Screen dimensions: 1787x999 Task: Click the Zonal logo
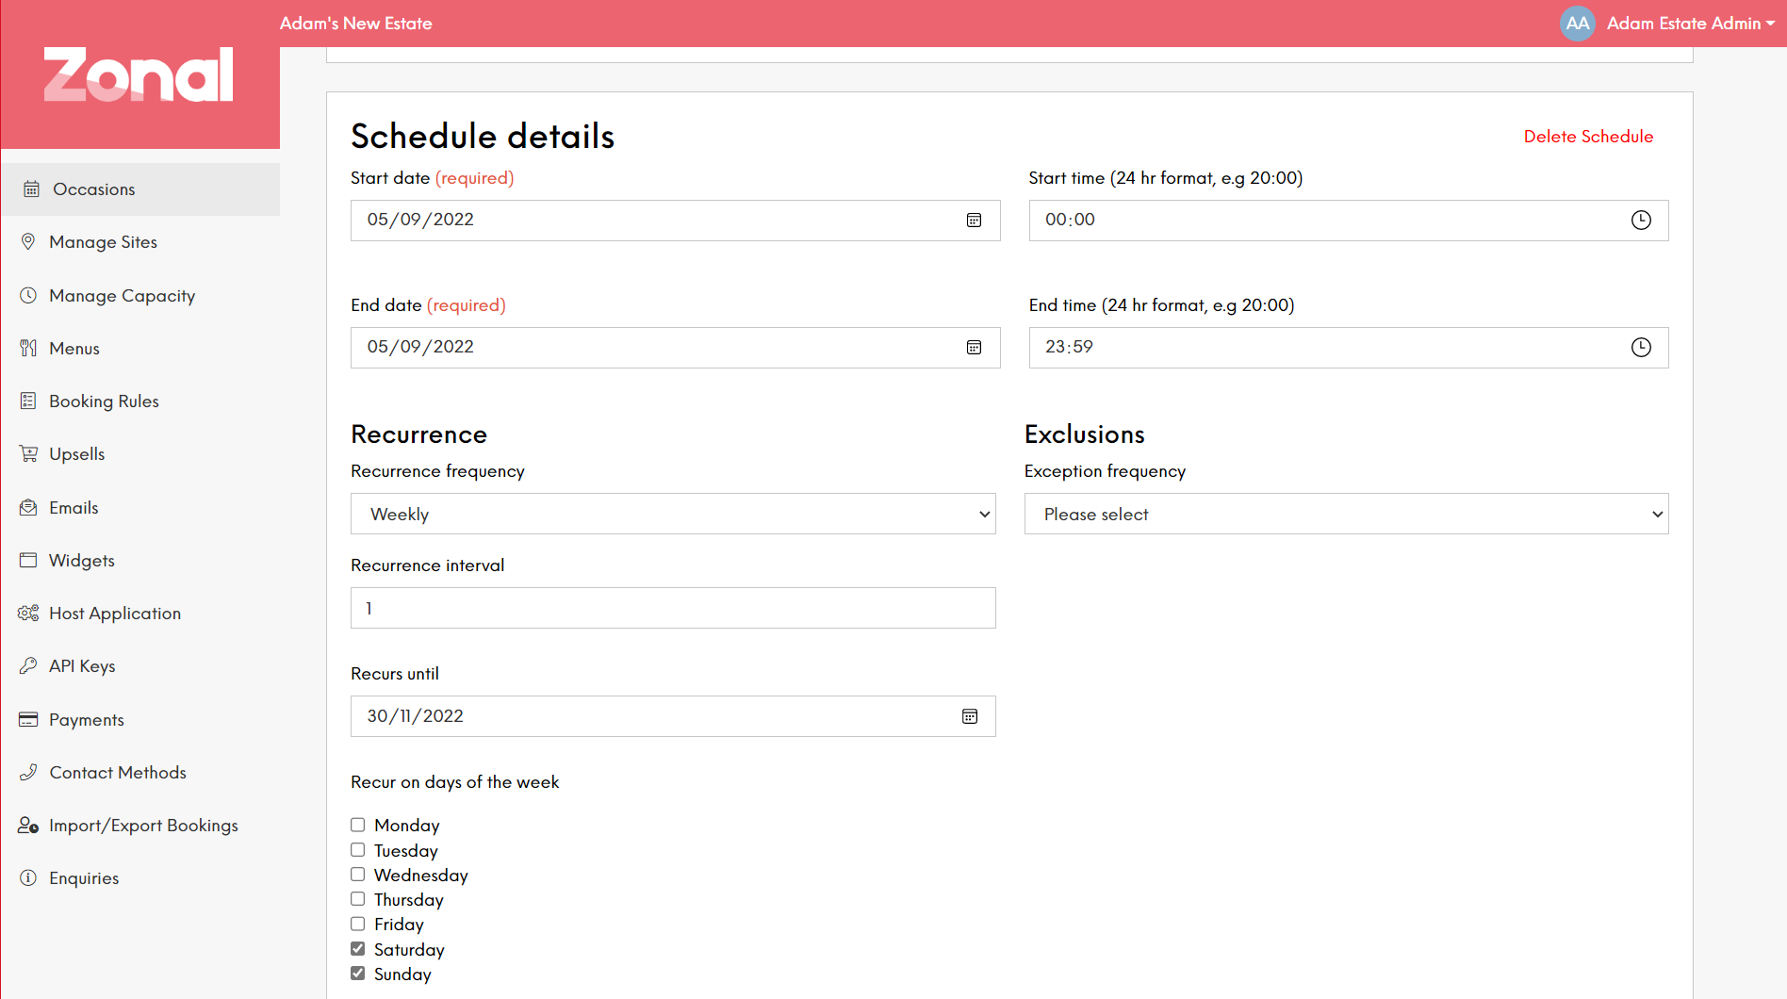click(139, 75)
